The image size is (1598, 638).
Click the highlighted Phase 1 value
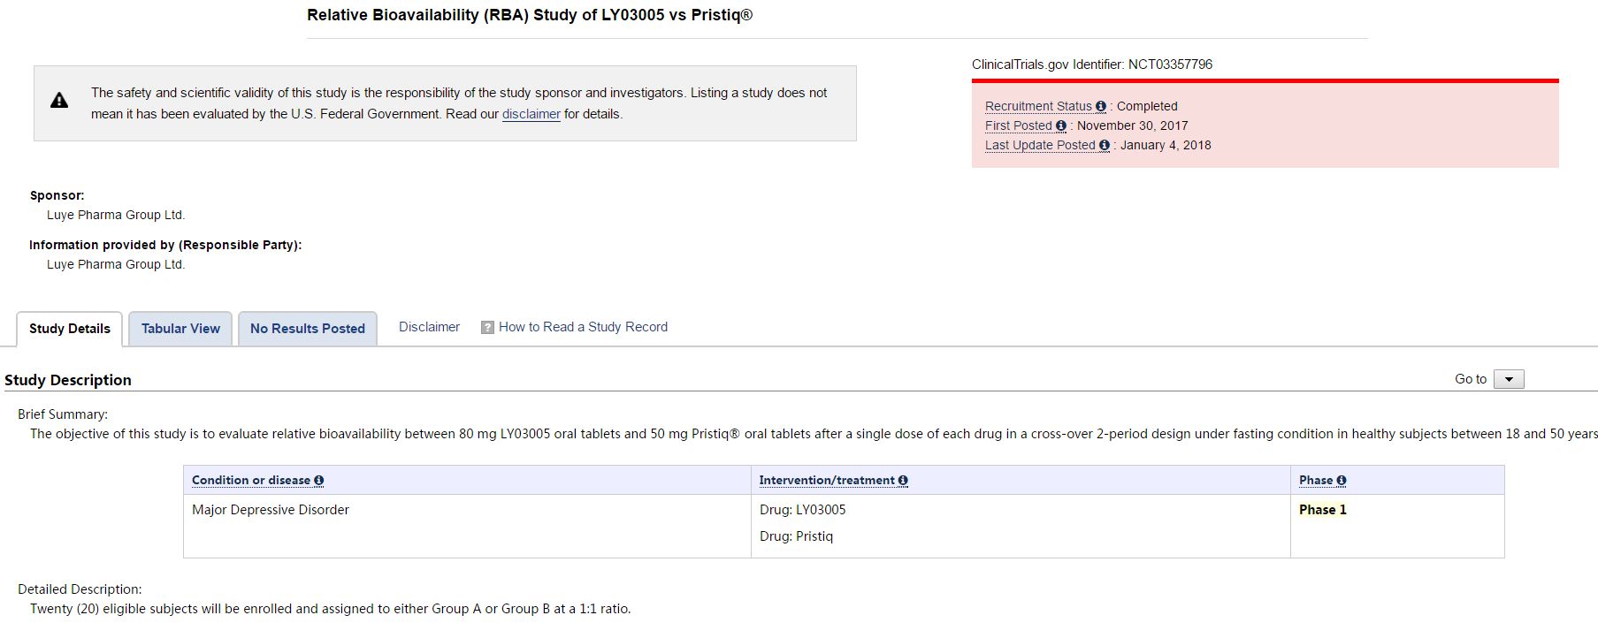(x=1323, y=510)
